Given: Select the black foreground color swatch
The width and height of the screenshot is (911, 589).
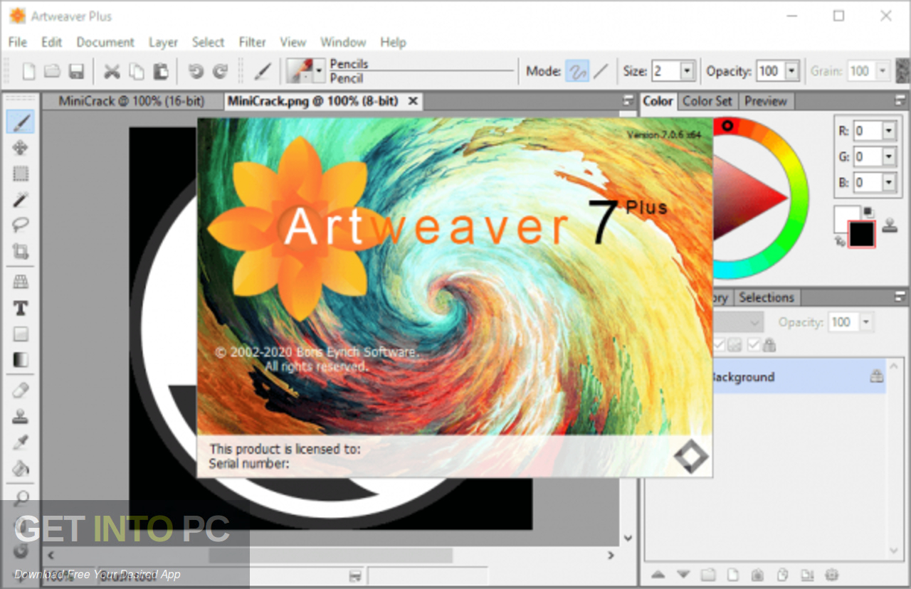Looking at the screenshot, I should tap(861, 234).
